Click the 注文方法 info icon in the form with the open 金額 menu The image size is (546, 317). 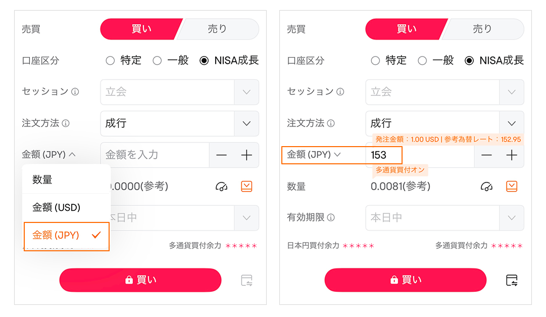pos(66,123)
